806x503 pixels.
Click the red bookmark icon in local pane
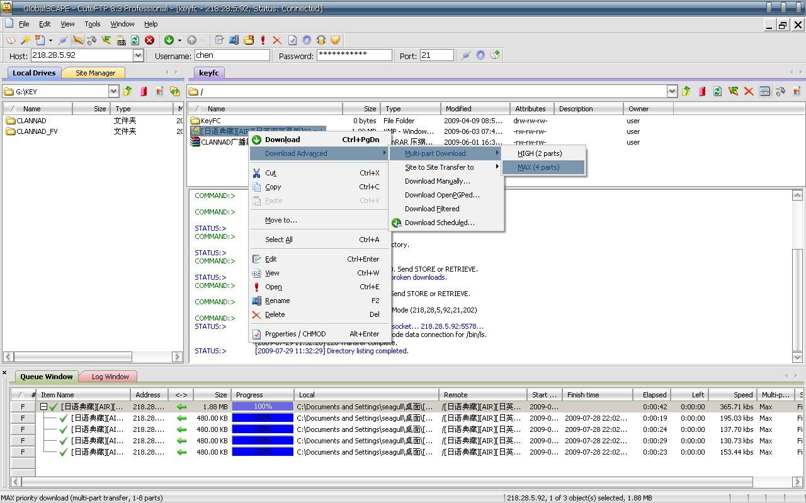click(x=144, y=91)
